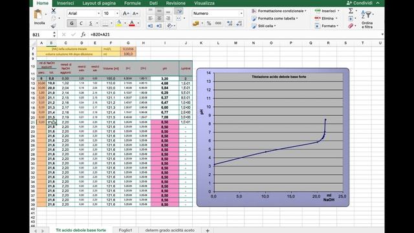Switch to the Home ribbon tab
Image resolution: width=414 pixels, height=233 pixels.
pos(42,3)
